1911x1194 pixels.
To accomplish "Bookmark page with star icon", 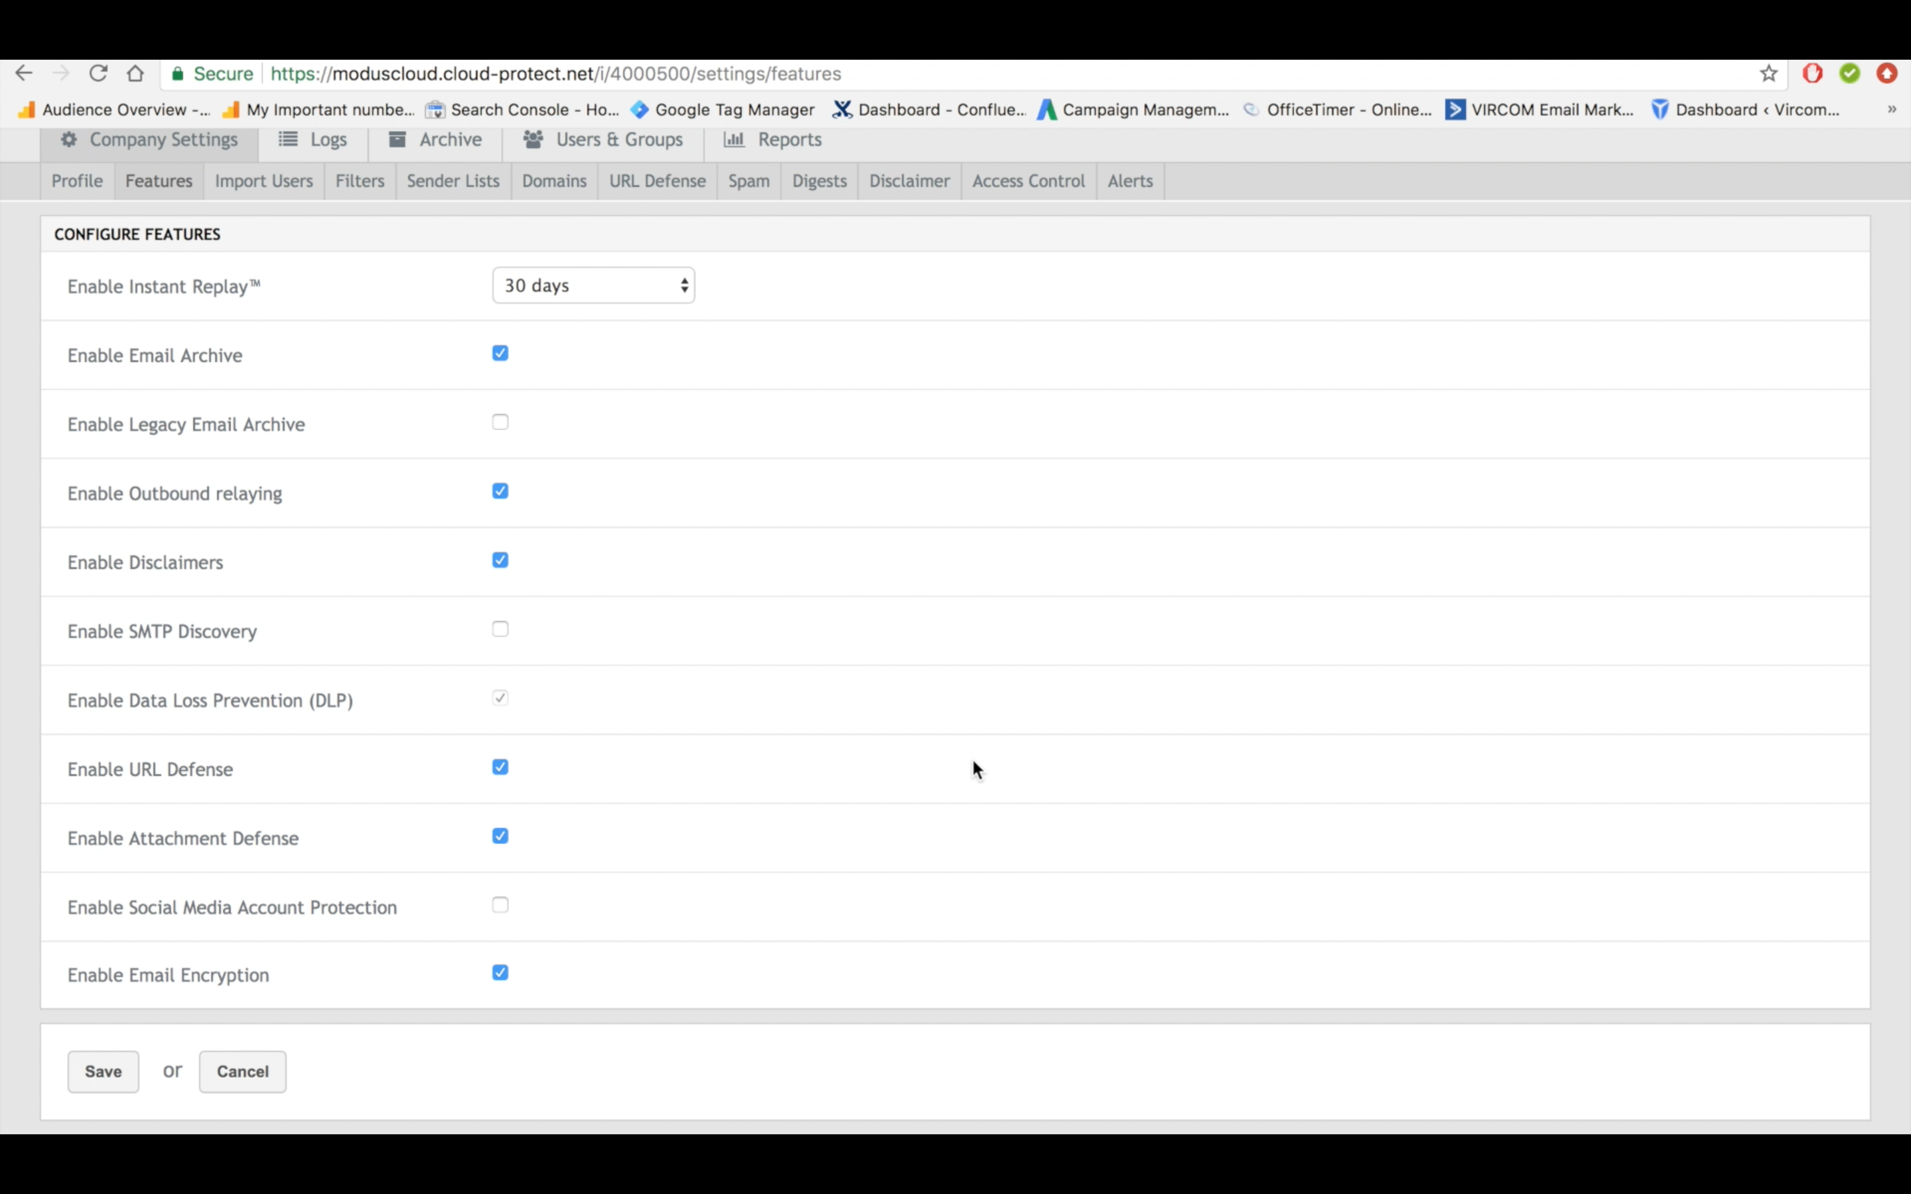I will coord(1768,74).
